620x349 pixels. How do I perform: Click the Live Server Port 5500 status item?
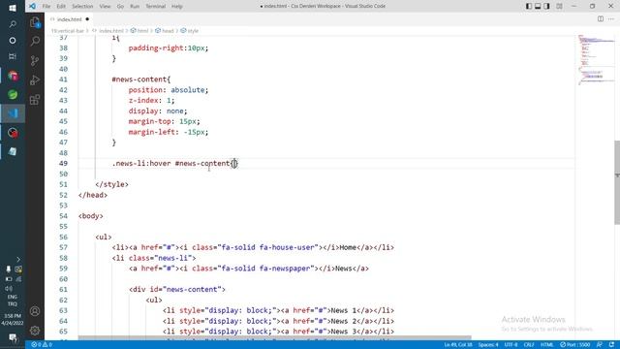[x=574, y=345]
